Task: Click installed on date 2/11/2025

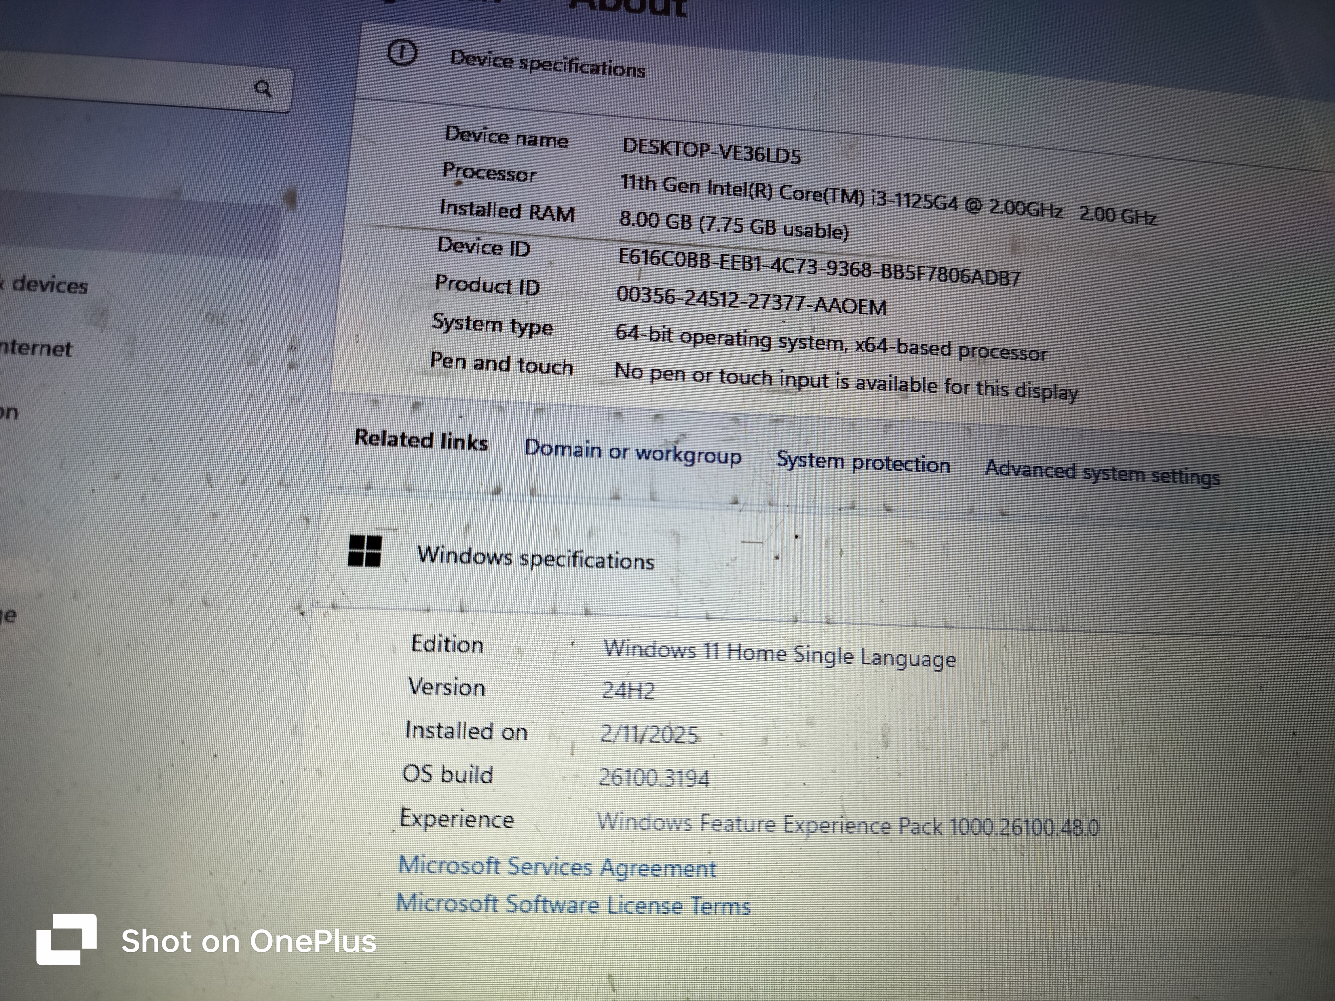Action: click(649, 734)
